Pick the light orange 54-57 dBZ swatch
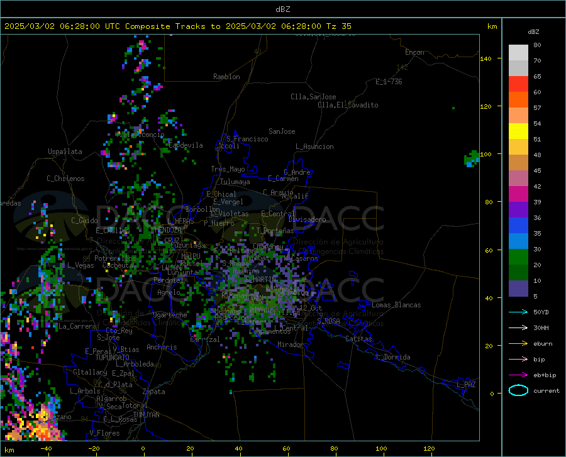This screenshot has width=566, height=457. 518,116
